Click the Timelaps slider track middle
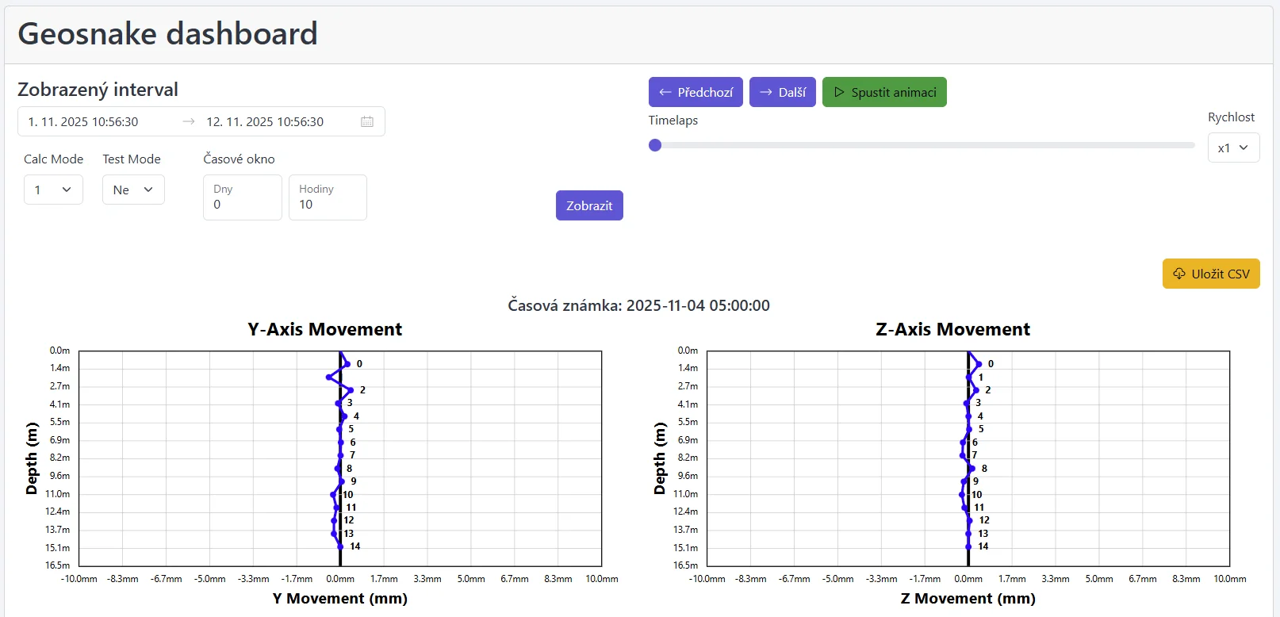The height and width of the screenshot is (617, 1280). coord(925,145)
